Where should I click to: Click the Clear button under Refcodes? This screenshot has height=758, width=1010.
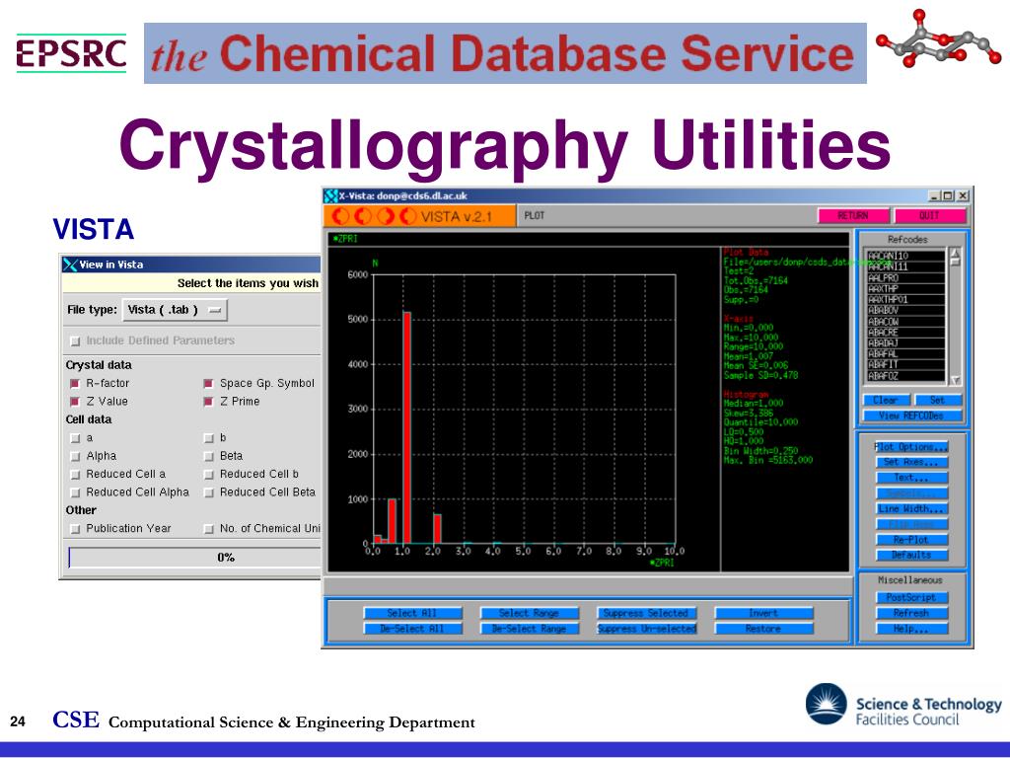886,400
